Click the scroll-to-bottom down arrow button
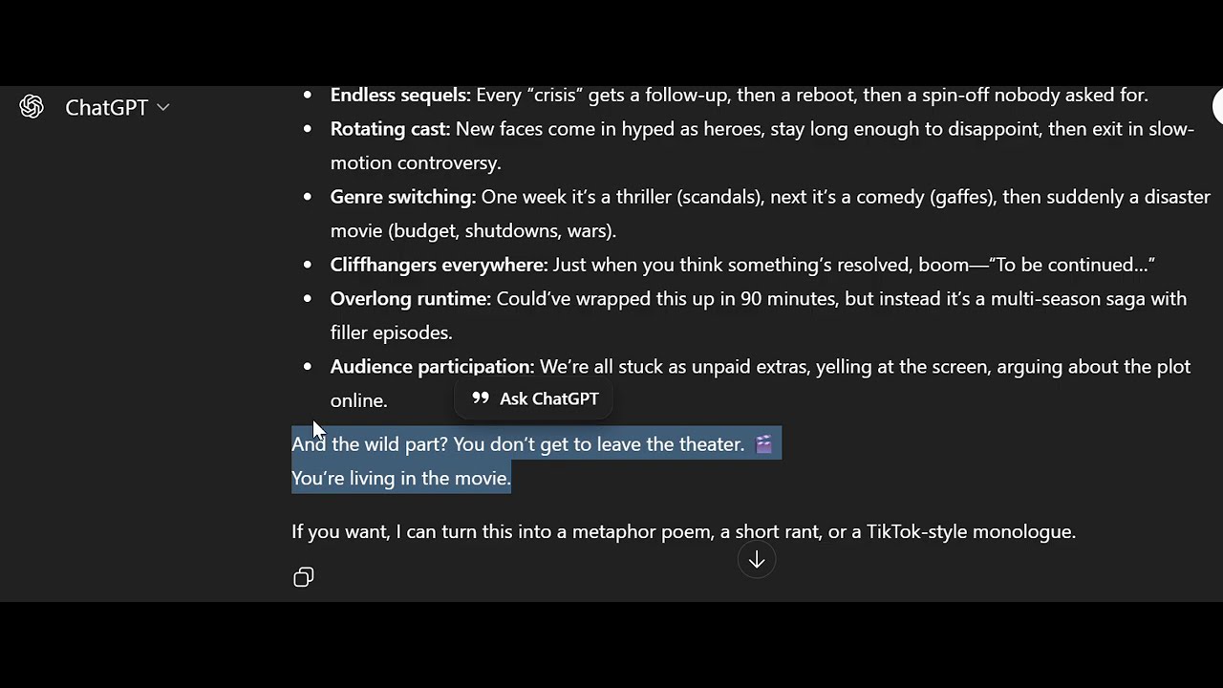1223x688 pixels. [x=756, y=561]
